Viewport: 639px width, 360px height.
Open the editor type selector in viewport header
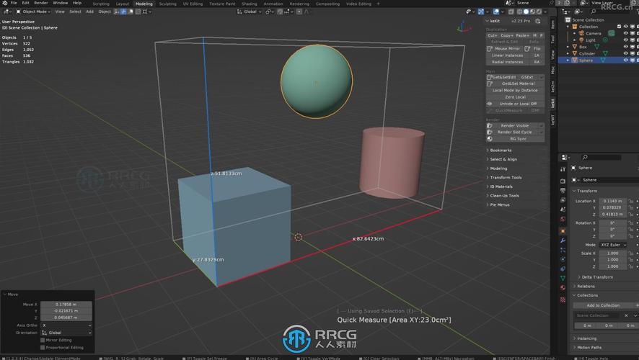click(x=7, y=12)
